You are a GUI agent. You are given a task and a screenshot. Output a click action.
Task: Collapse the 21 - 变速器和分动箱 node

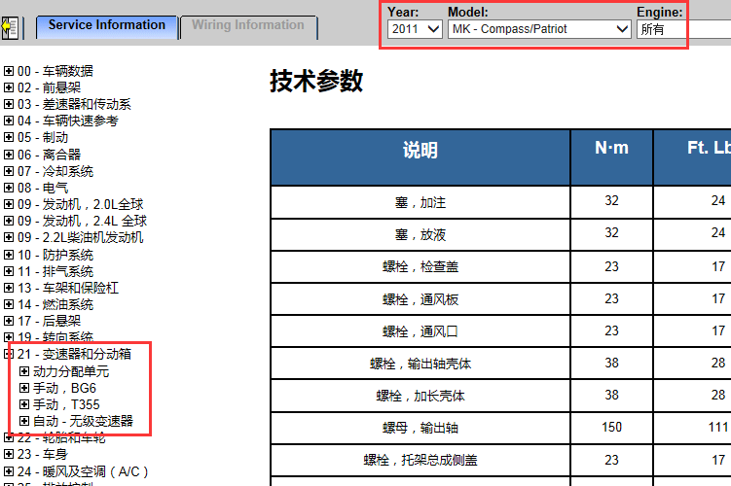coord(9,354)
